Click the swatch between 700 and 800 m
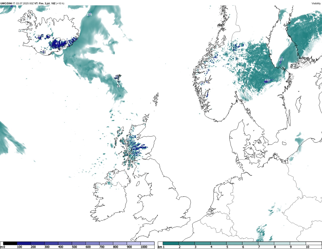 [x=106, y=243]
